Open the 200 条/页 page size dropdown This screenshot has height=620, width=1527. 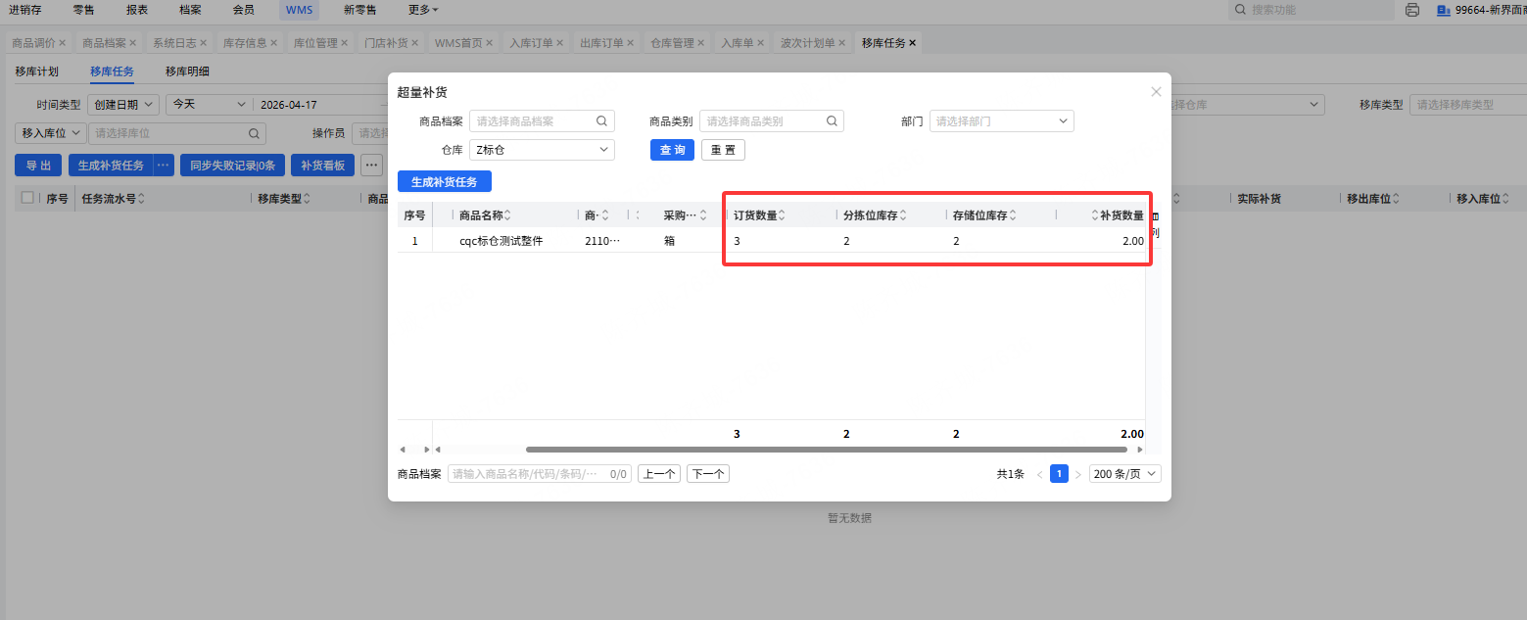pos(1124,474)
